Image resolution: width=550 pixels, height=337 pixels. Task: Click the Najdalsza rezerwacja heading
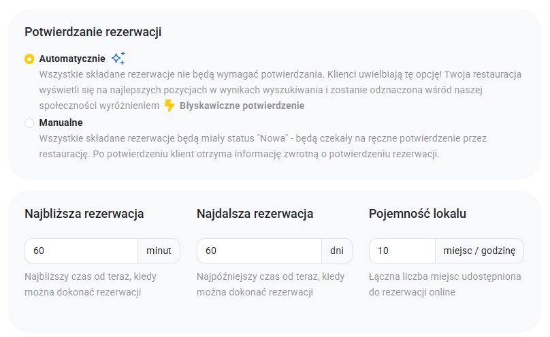click(255, 214)
